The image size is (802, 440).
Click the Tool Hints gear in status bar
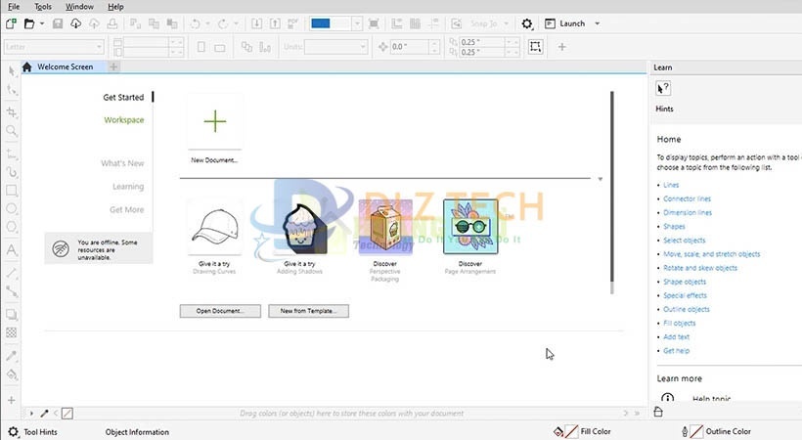(x=13, y=431)
